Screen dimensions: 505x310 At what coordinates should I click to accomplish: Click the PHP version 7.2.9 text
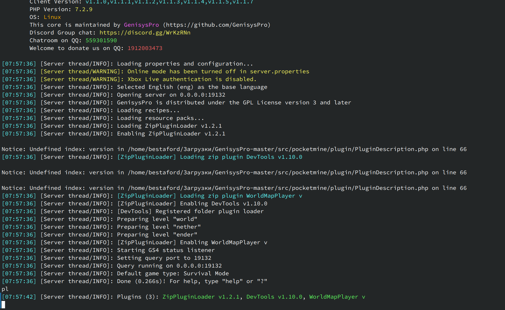(84, 9)
